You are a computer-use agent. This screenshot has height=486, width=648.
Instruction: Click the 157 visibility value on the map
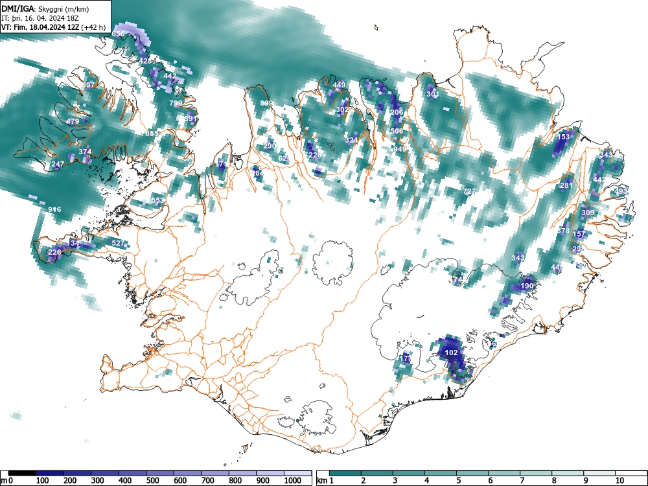pos(579,234)
